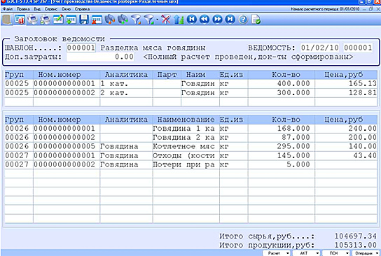
Task: Click the sort ascending arrow icon
Action: 179,20
